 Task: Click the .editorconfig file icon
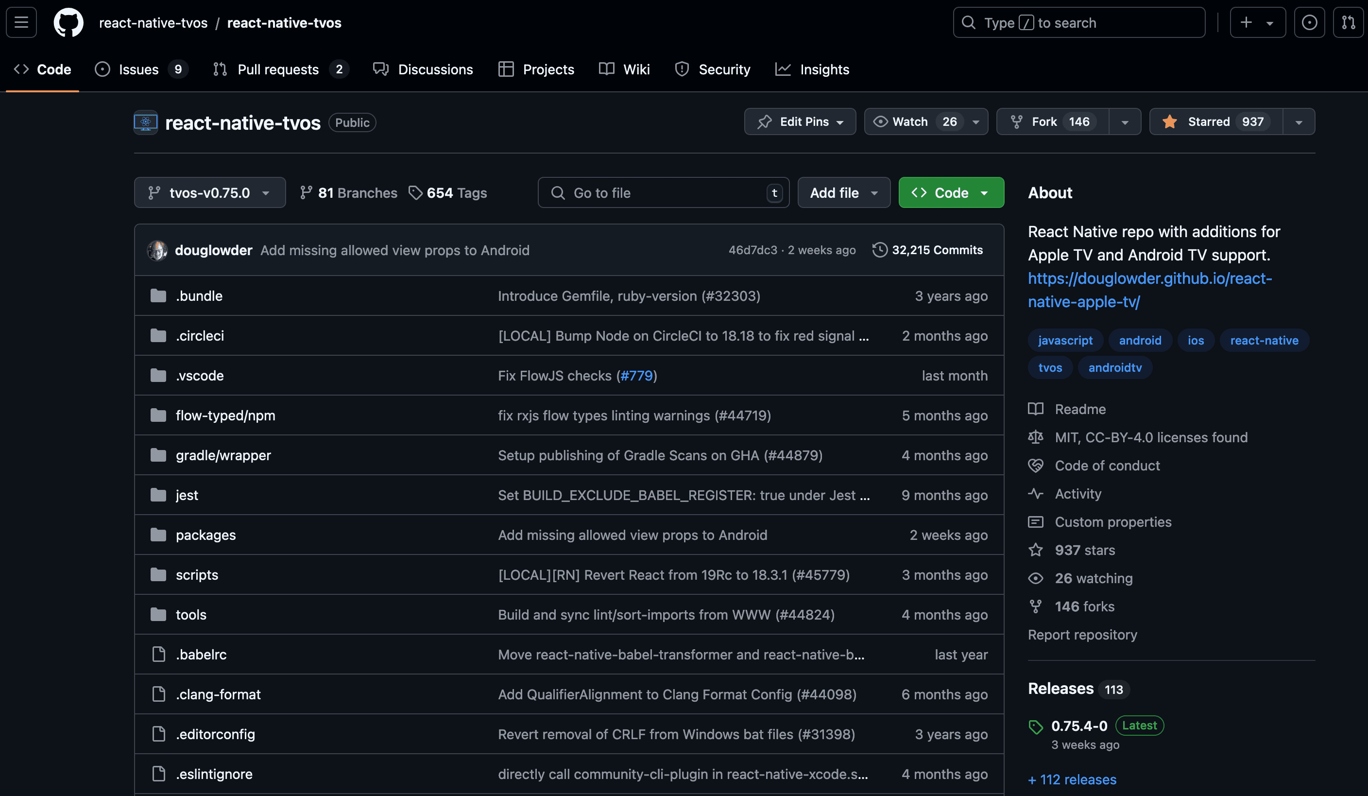pyautogui.click(x=158, y=734)
